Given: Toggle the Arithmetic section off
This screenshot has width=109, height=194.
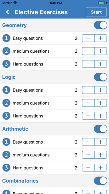Looking at the screenshot, I should pyautogui.click(x=100, y=129).
